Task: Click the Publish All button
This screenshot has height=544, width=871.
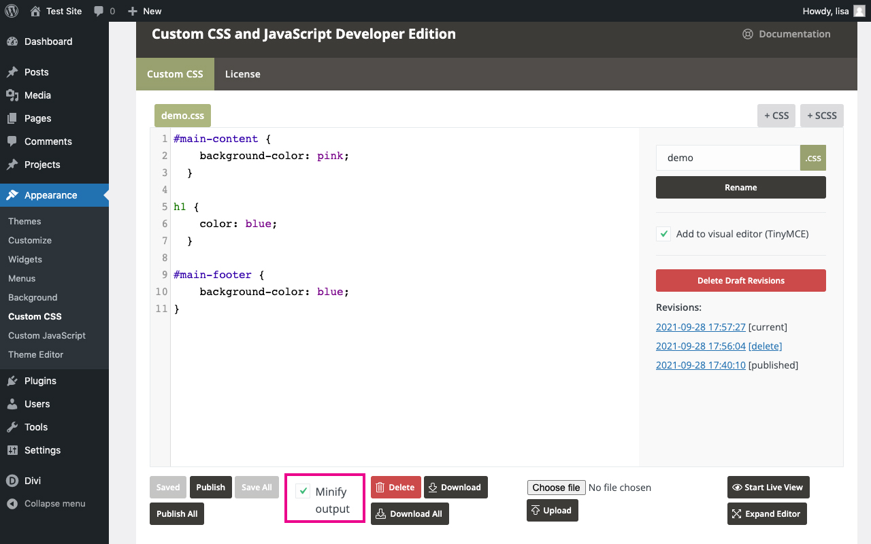Action: point(177,513)
